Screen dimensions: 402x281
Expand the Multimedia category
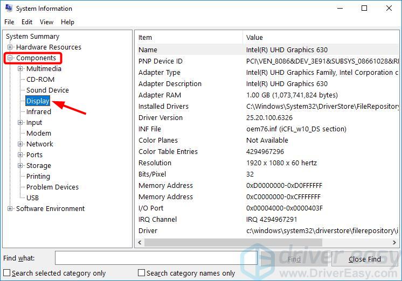20,69
